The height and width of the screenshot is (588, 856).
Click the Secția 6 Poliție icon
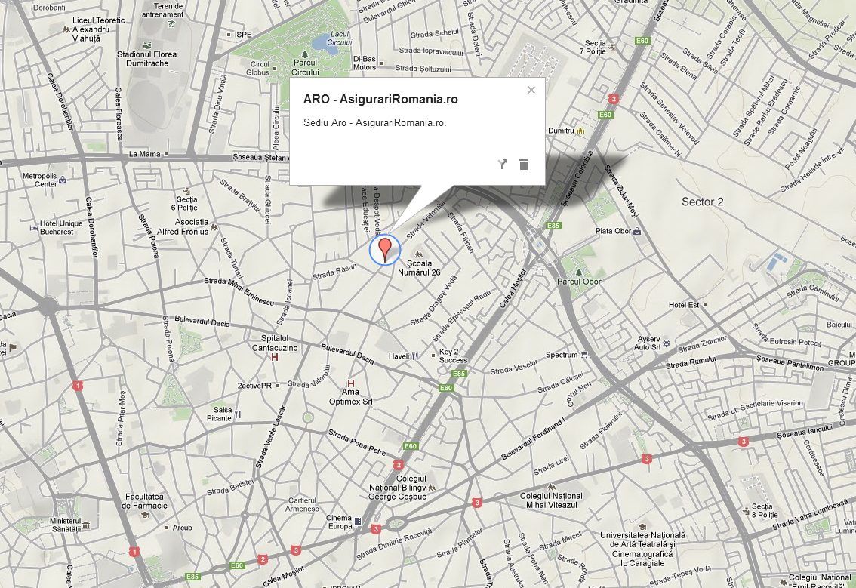pyautogui.click(x=186, y=191)
